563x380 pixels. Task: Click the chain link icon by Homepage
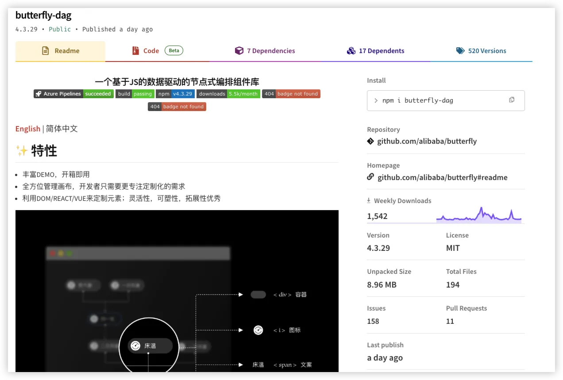[370, 177]
